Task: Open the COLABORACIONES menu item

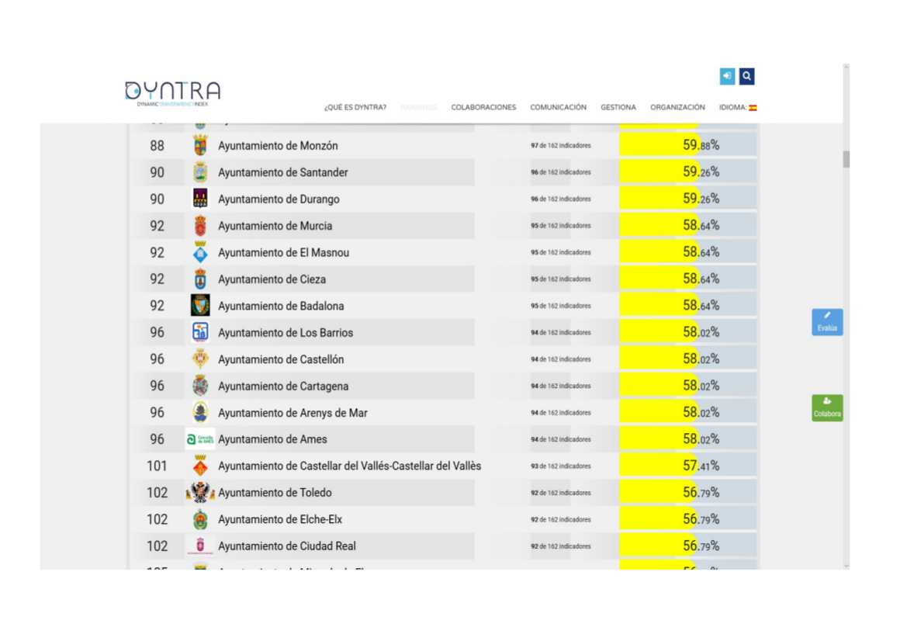Action: pos(483,108)
